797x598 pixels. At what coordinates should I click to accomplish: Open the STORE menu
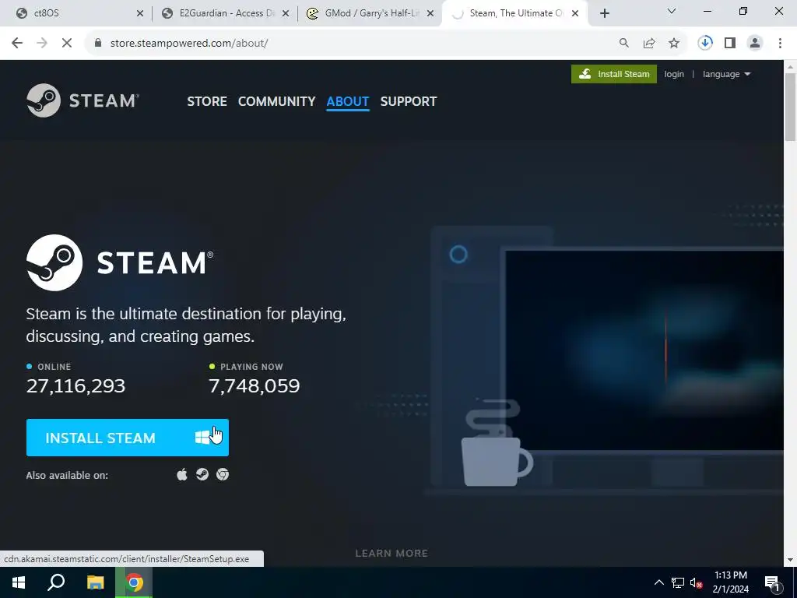pos(207,101)
